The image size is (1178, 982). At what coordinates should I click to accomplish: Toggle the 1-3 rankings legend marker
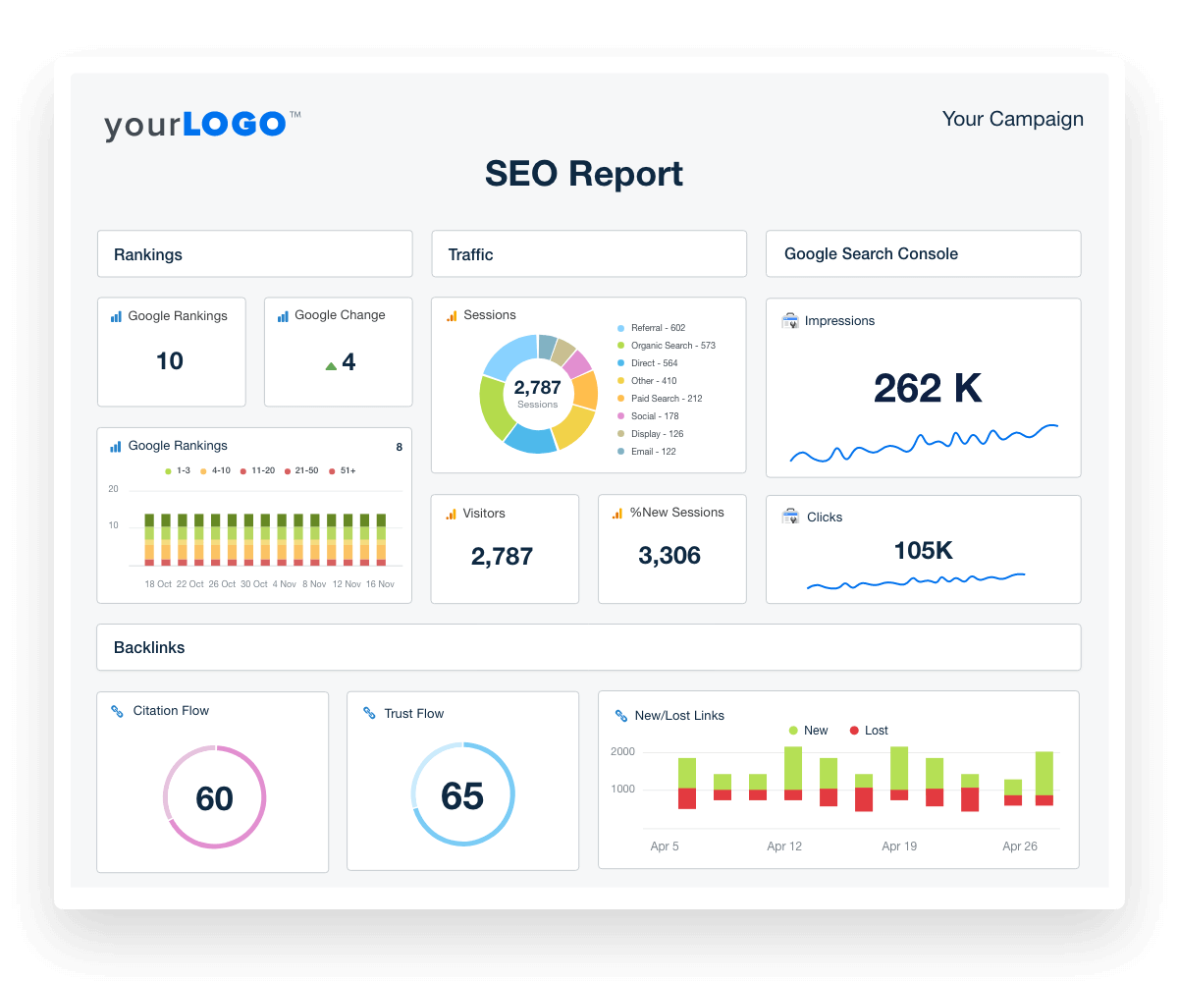click(169, 470)
